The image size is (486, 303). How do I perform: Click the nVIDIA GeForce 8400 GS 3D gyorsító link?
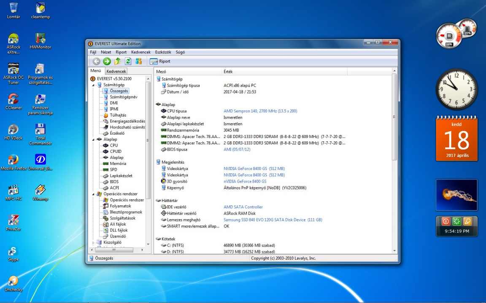(x=245, y=181)
